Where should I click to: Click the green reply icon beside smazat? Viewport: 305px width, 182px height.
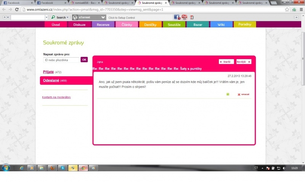click(228, 94)
